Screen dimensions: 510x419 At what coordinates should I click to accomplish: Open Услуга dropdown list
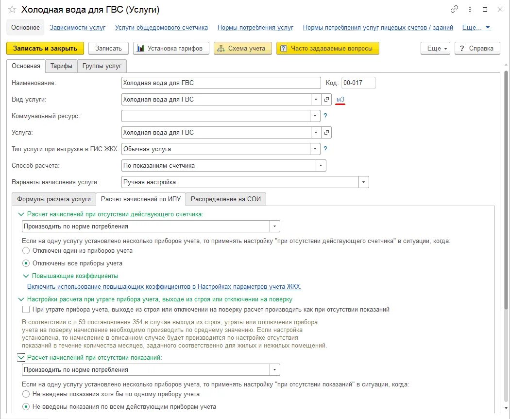click(316, 133)
